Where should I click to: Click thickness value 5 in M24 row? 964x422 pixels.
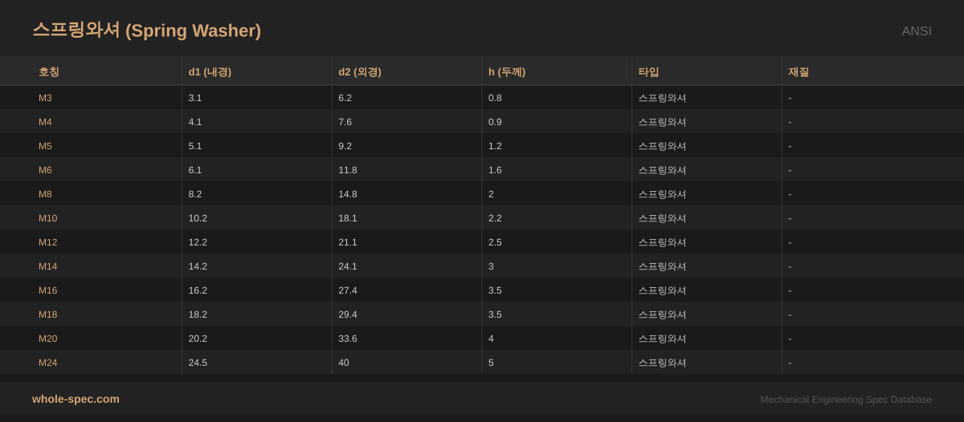pyautogui.click(x=492, y=363)
